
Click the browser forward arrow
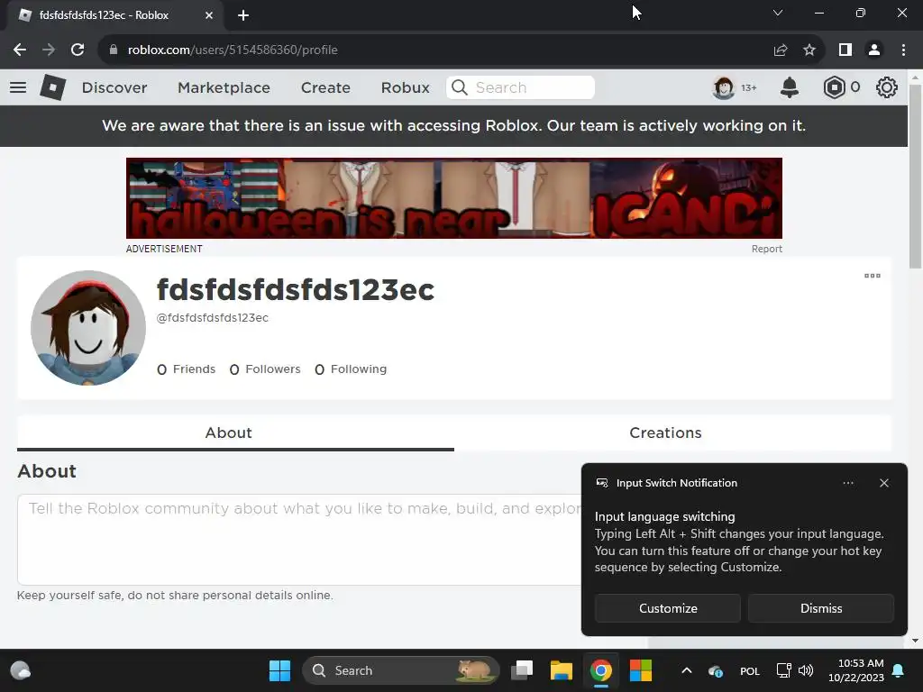[x=49, y=50]
